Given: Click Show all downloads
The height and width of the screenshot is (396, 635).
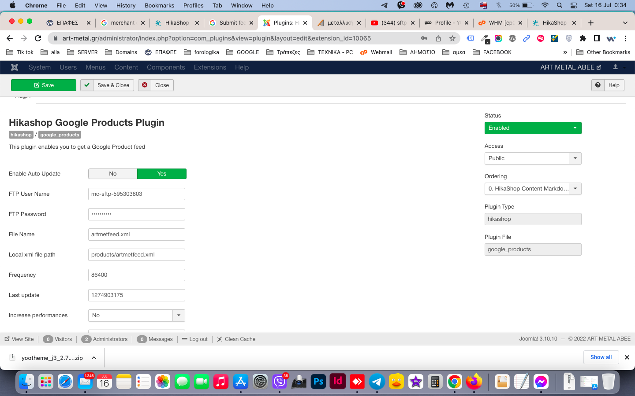Looking at the screenshot, I should (x=601, y=357).
